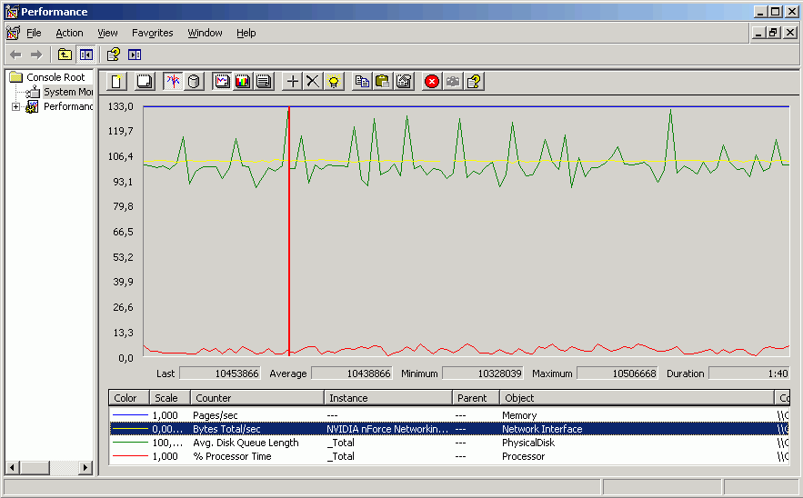Click the Last value field 10453866
803x498 pixels.
(x=220, y=373)
